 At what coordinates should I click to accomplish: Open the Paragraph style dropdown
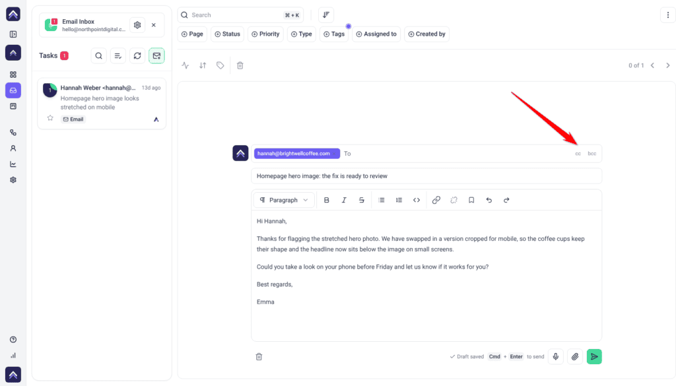[284, 200]
